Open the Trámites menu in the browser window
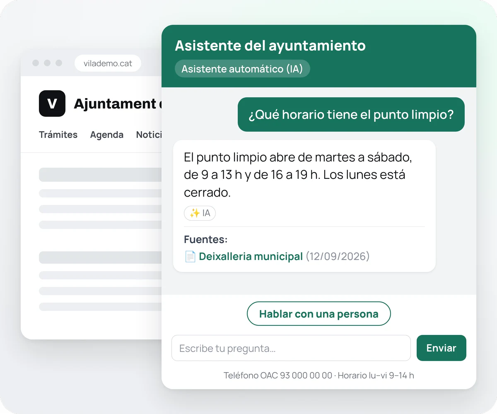 [x=58, y=135]
